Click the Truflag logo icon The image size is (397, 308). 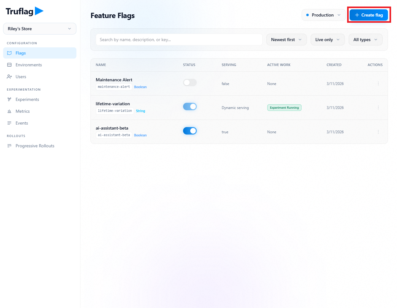(39, 11)
